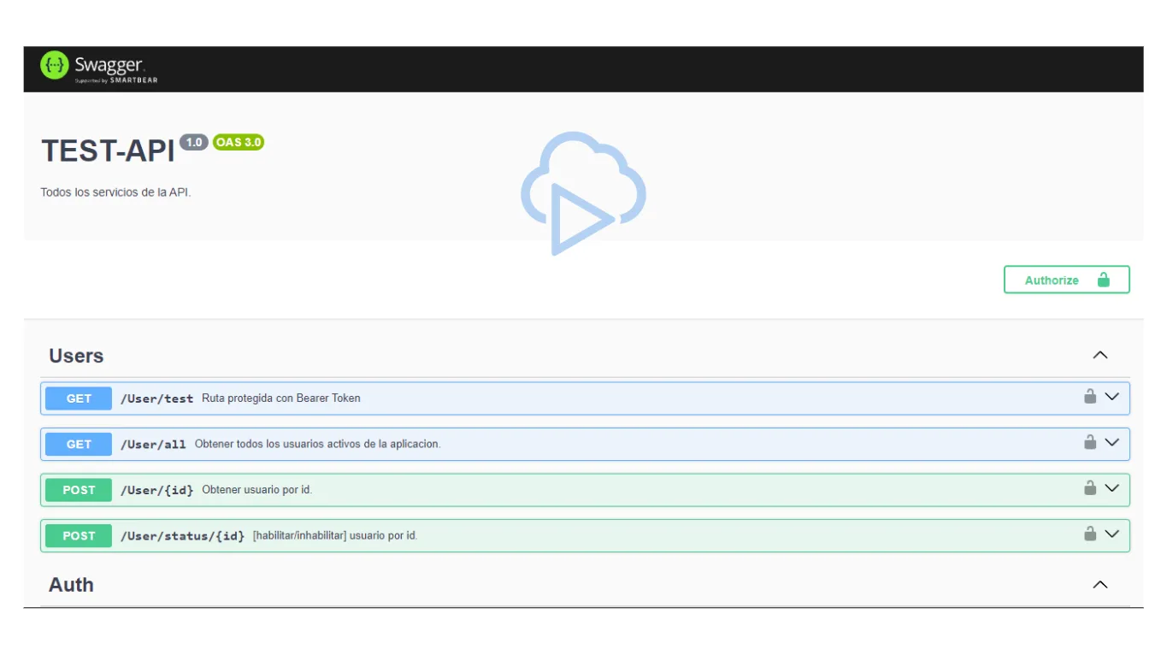Click the lock icon on the /User/test row

coord(1090,396)
